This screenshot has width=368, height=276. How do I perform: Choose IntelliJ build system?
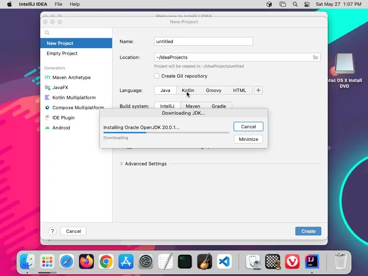pyautogui.click(x=167, y=106)
